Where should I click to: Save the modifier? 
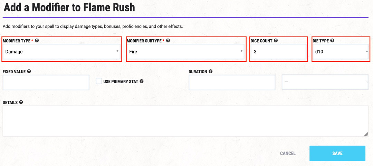[337, 153]
